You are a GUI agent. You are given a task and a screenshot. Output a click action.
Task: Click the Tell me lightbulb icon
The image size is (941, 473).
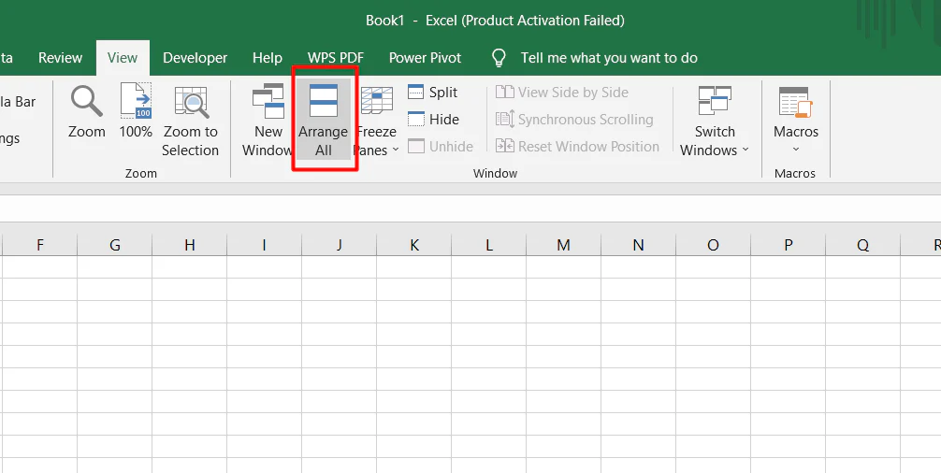point(499,58)
